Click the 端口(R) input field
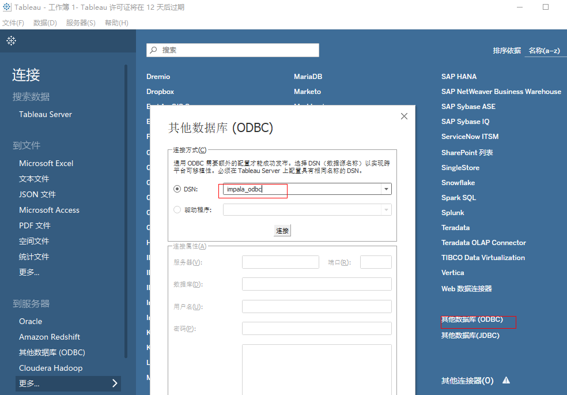 point(376,262)
